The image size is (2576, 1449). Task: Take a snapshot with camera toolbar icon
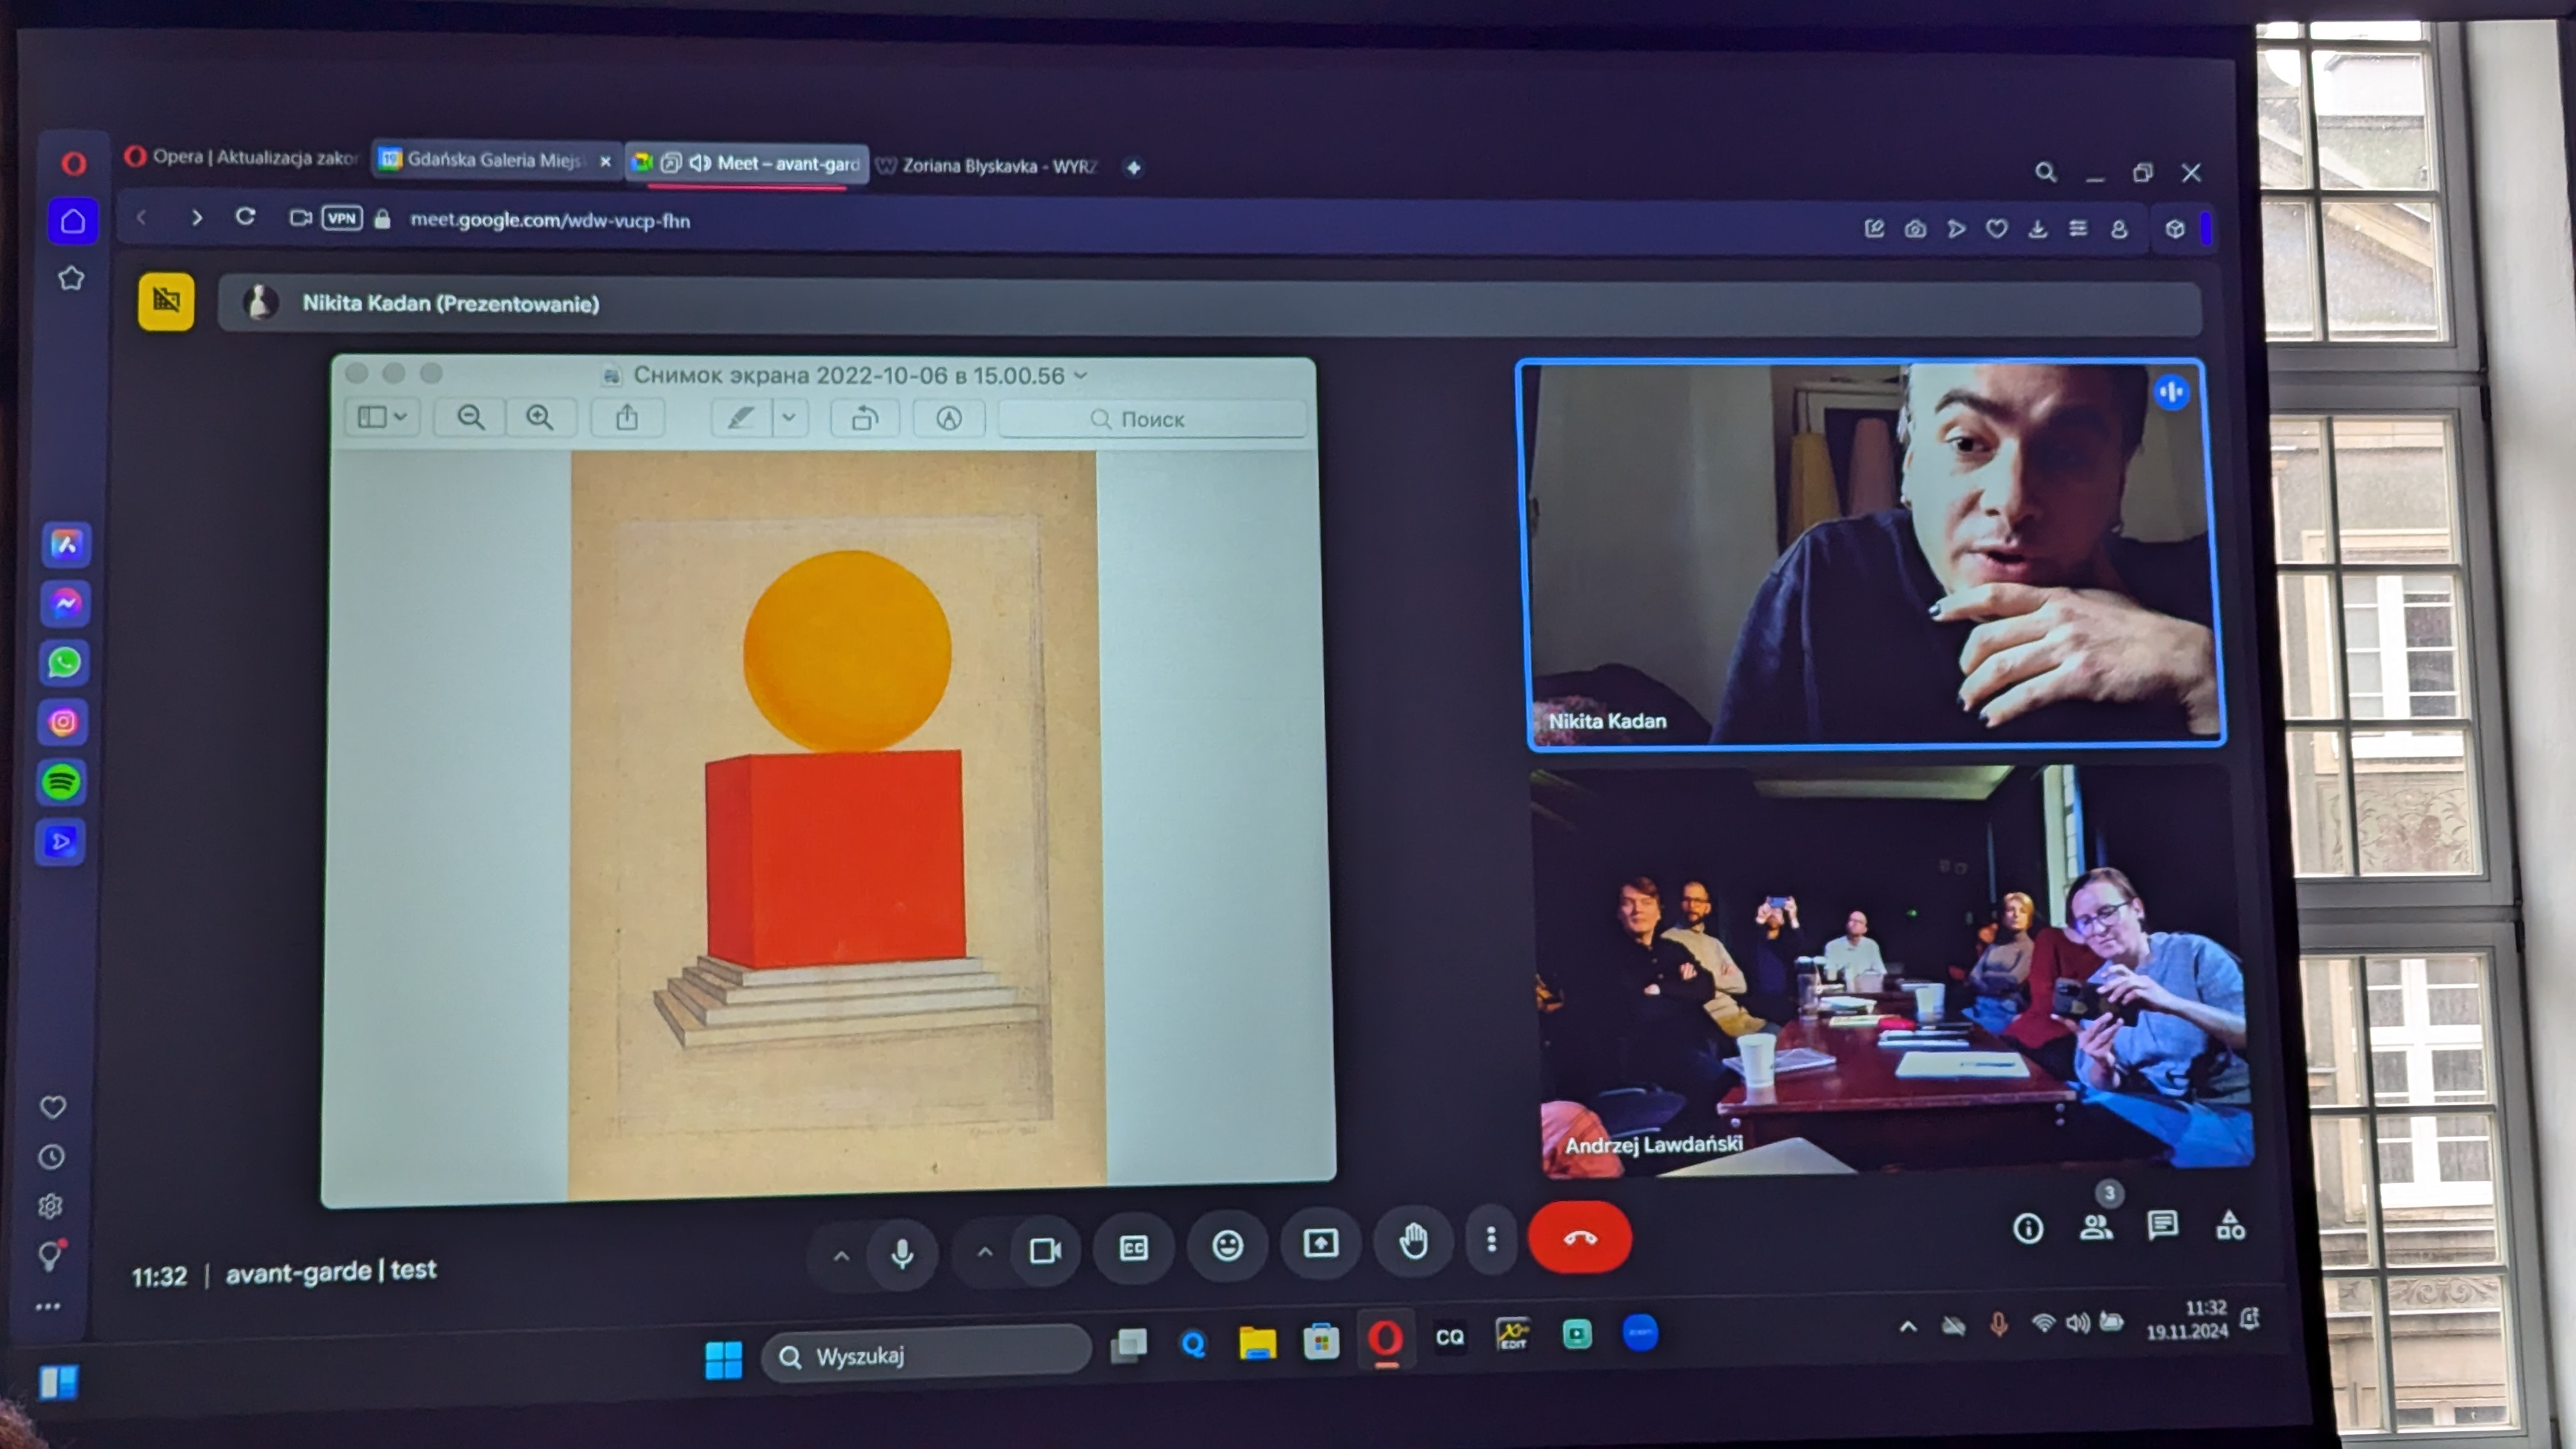(x=1915, y=229)
